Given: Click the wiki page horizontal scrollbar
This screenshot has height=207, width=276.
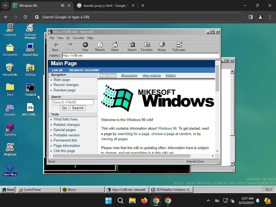Looking at the screenshot, I should click(x=122, y=156).
